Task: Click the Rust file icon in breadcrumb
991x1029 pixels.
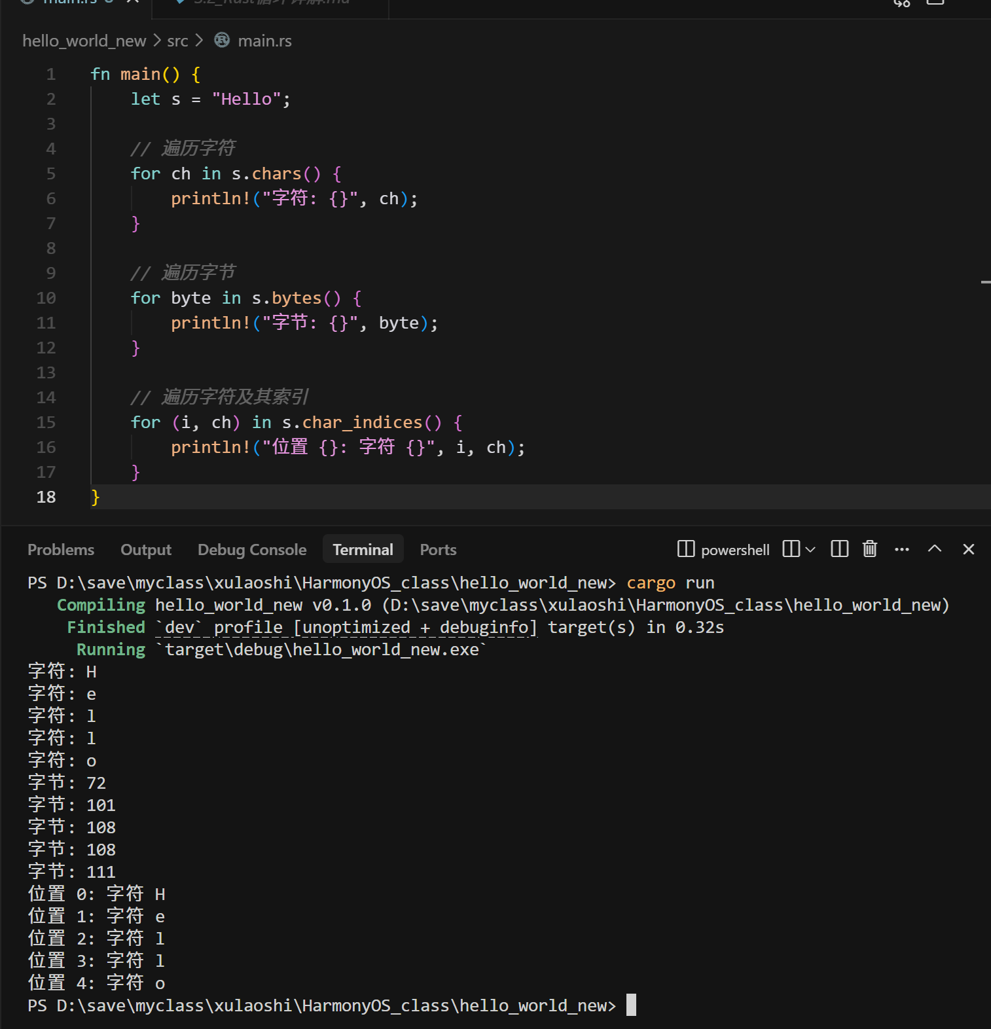Action: point(222,41)
